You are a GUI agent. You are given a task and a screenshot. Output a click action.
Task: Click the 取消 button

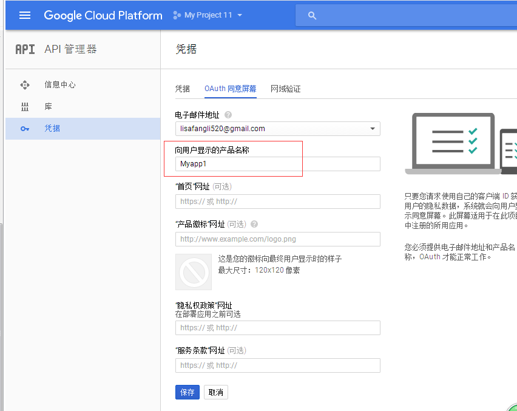tap(216, 392)
